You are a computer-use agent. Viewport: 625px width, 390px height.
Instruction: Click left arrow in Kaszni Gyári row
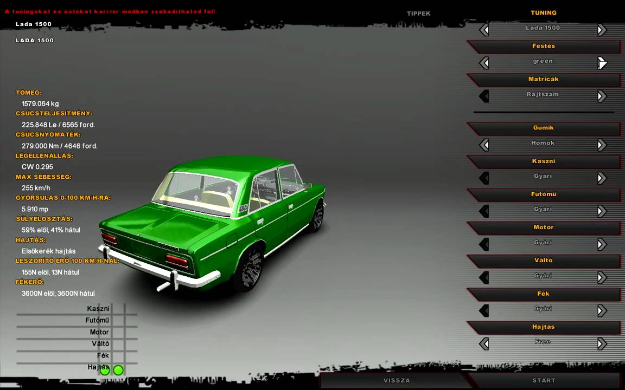pos(484,178)
